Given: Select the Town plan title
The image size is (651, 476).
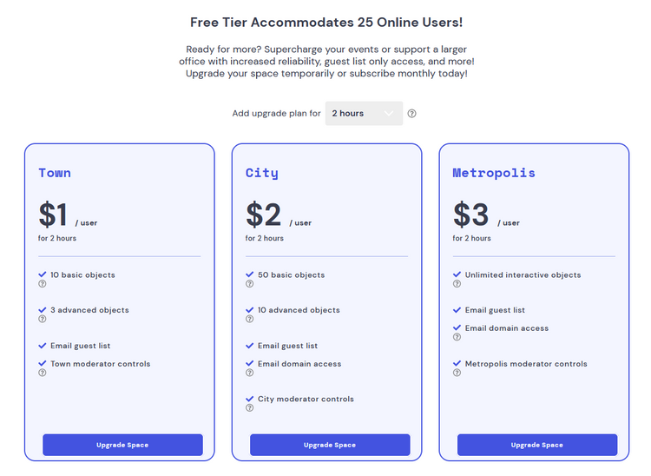Looking at the screenshot, I should 55,173.
